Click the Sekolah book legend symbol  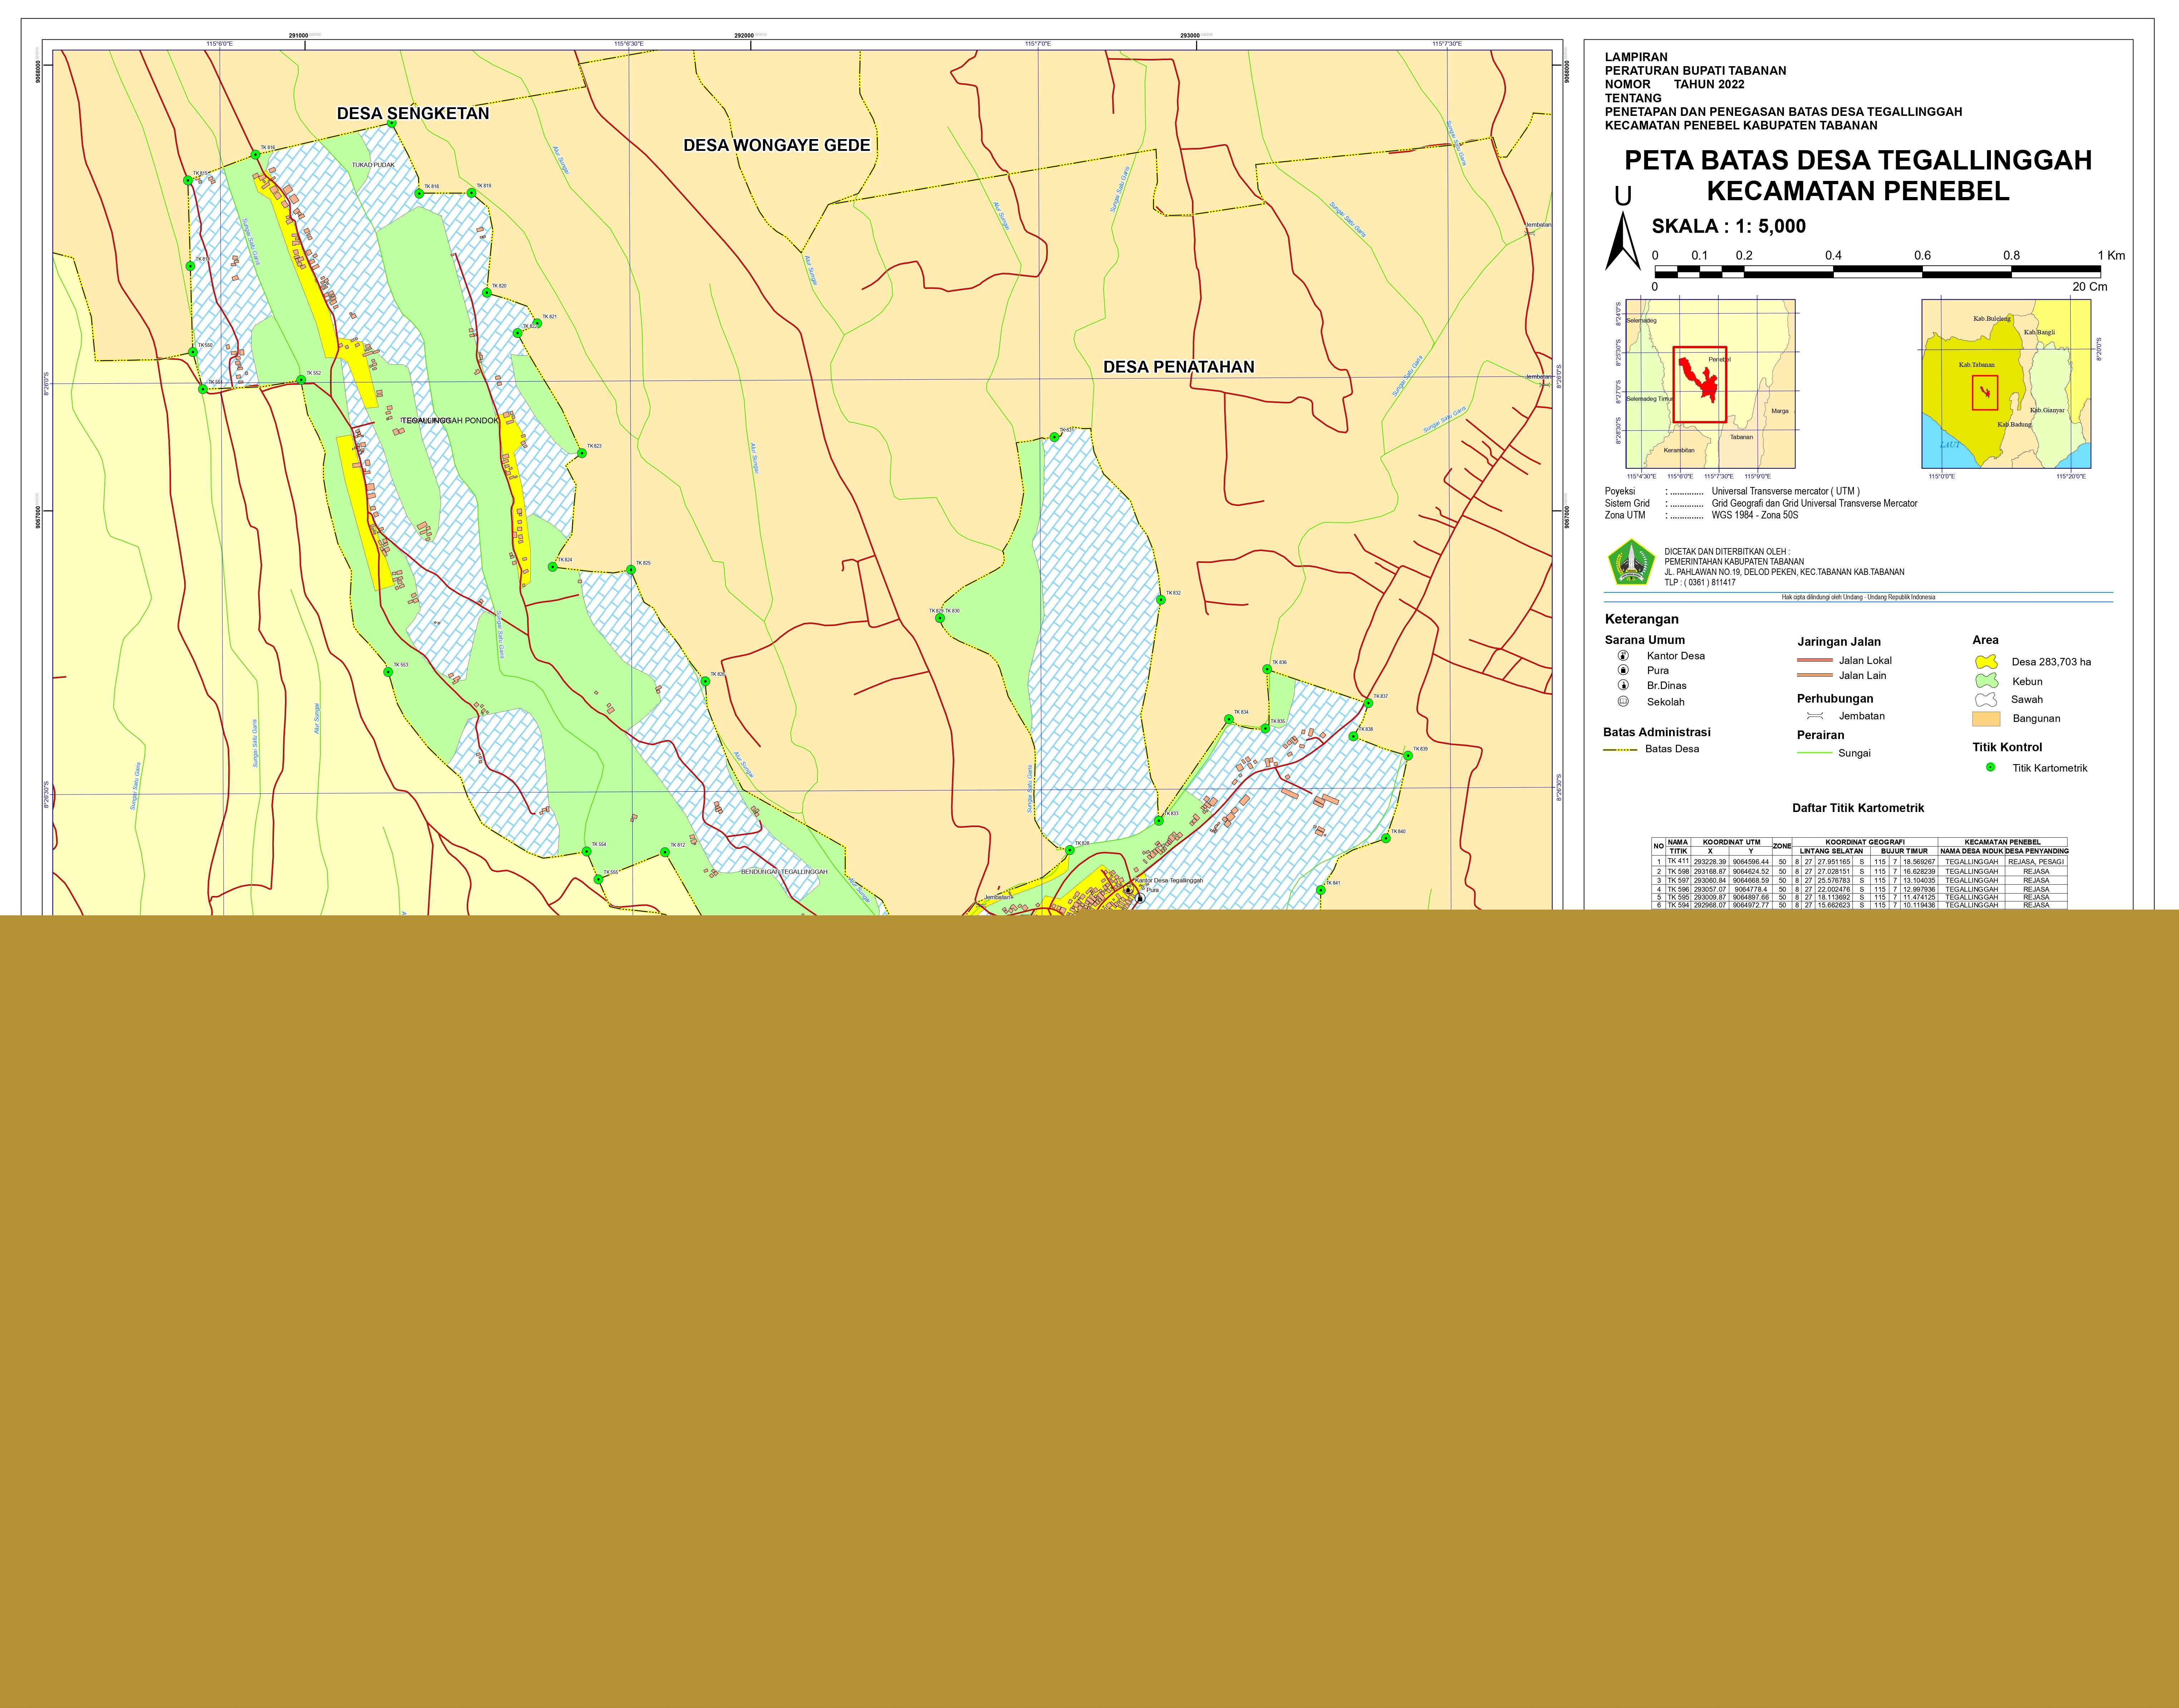(x=1623, y=701)
